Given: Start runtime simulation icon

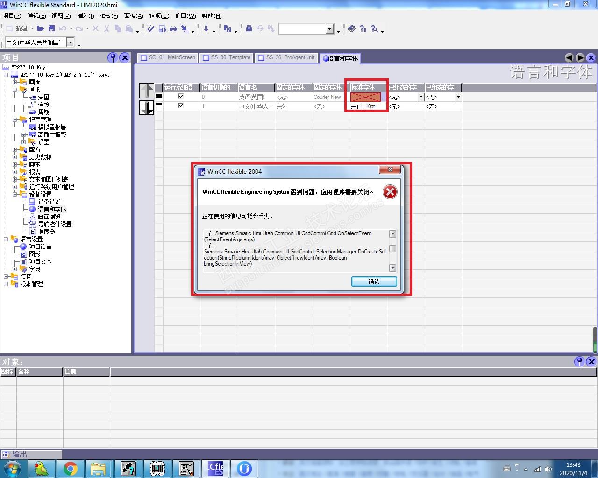Looking at the screenshot, I should 162,28.
